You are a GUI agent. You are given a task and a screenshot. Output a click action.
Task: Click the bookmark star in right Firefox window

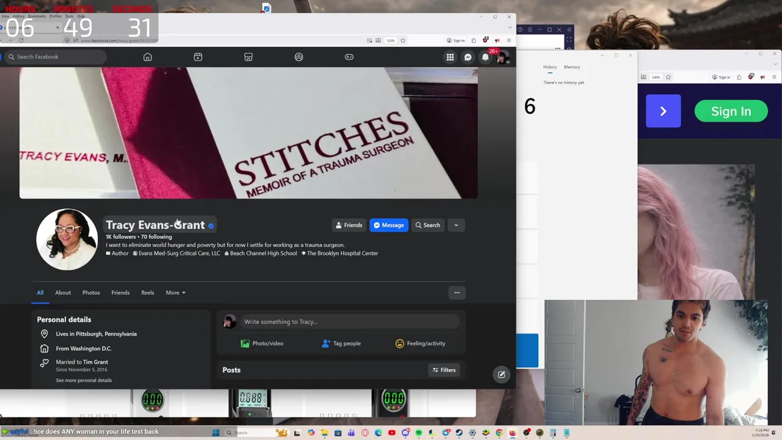668,77
